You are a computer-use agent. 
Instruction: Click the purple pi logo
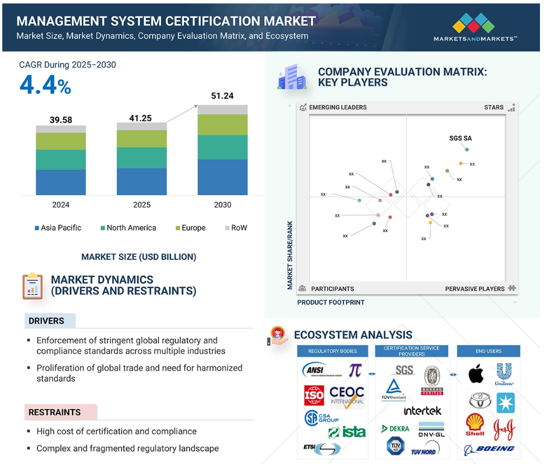[355, 370]
